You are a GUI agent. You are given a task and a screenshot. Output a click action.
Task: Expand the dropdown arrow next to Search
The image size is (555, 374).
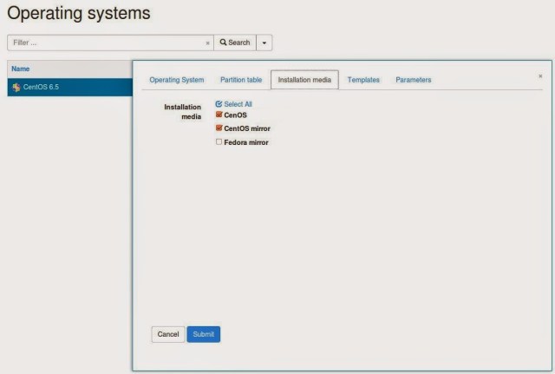pos(264,43)
